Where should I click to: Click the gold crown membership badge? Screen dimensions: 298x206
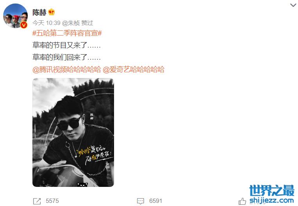point(52,12)
